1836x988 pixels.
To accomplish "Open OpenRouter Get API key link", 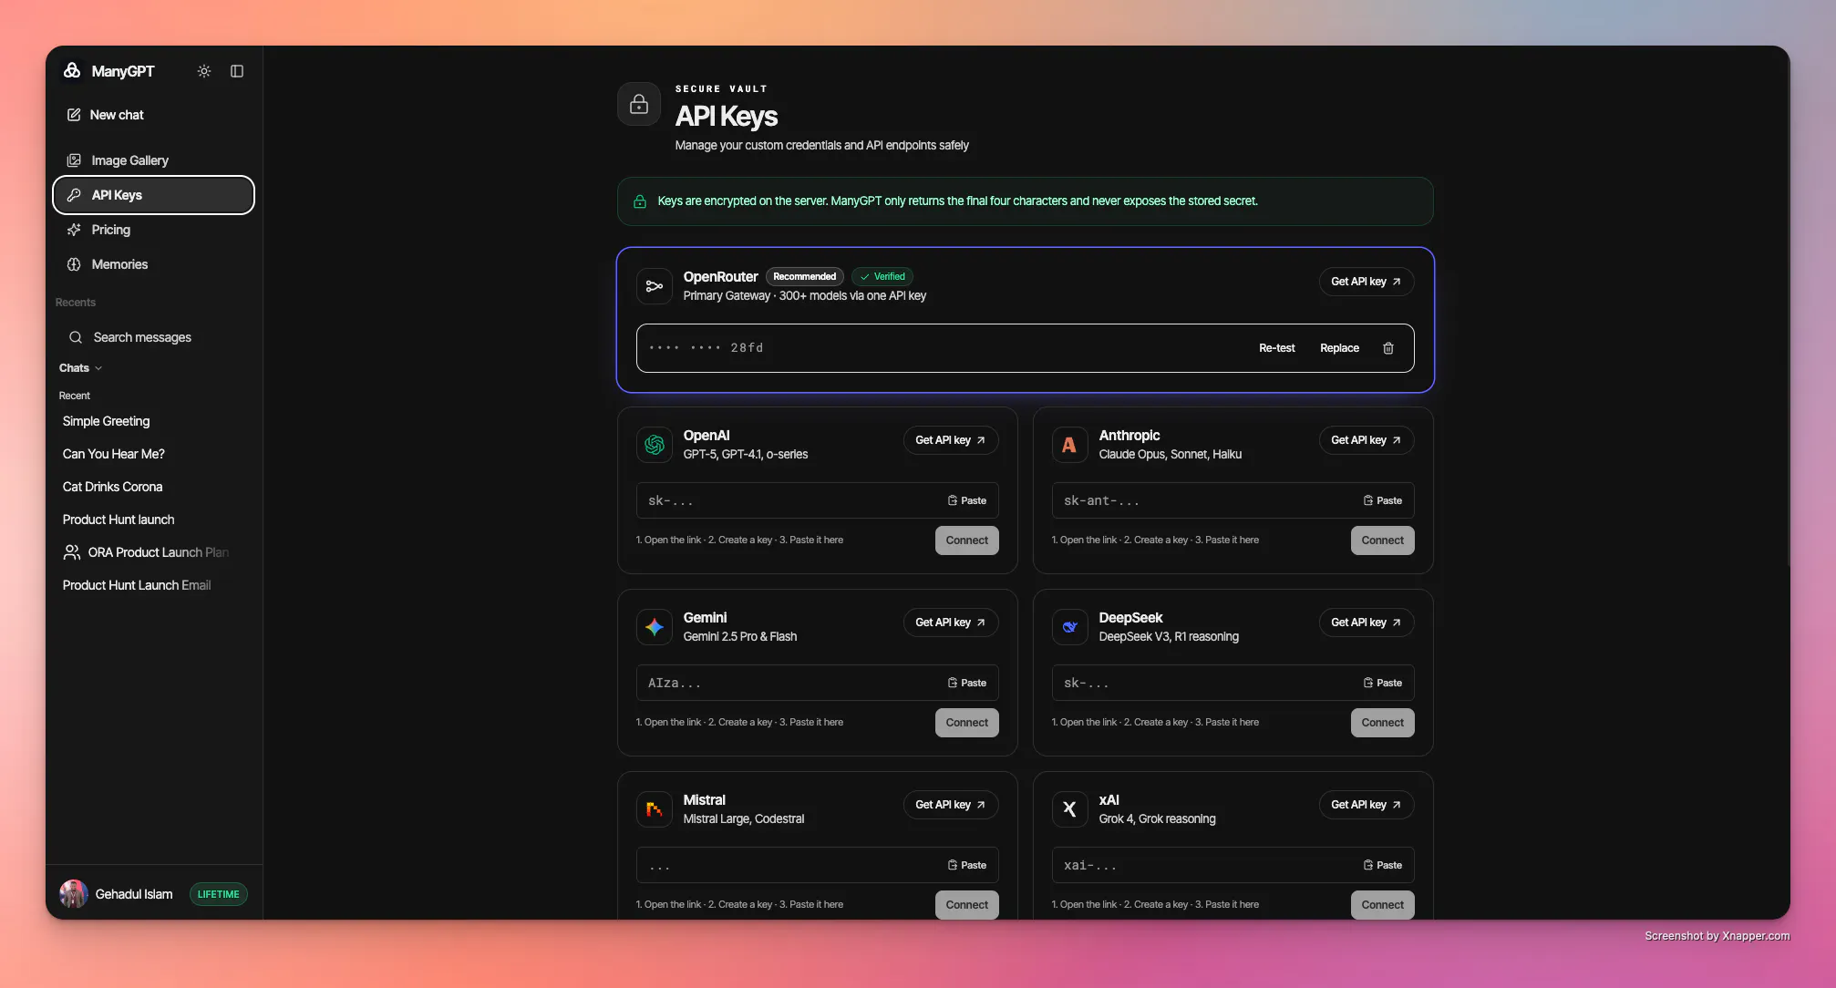I will coord(1367,282).
